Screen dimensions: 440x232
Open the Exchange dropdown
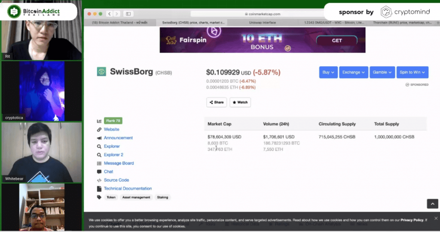point(353,72)
